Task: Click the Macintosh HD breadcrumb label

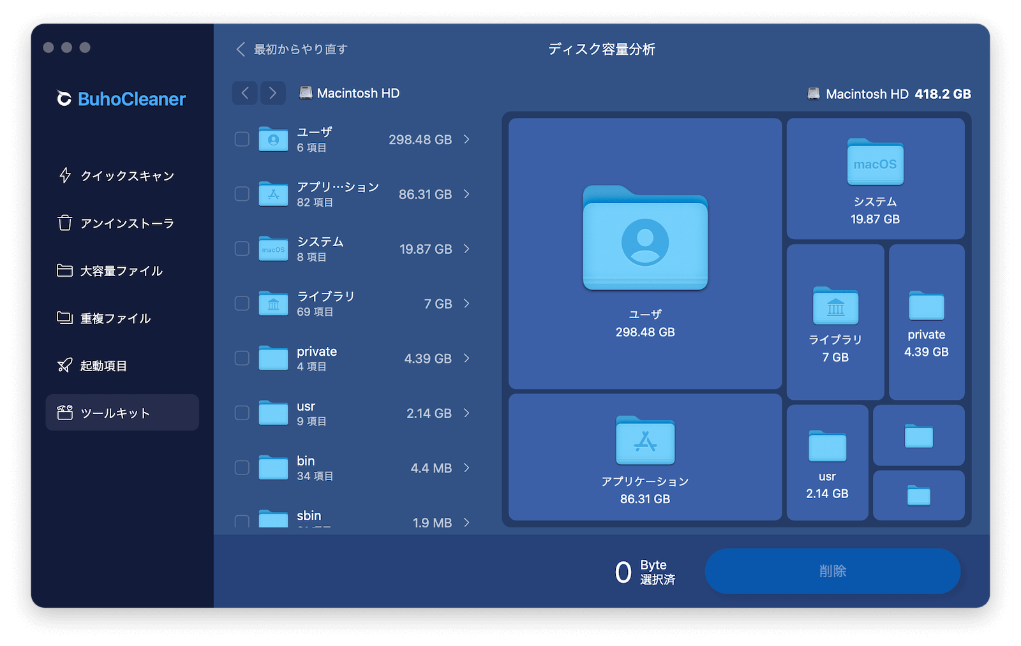Action: (358, 93)
